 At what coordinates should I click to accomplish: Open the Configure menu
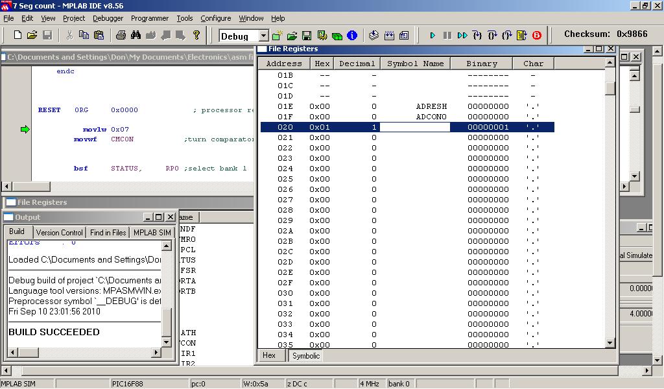coord(215,18)
